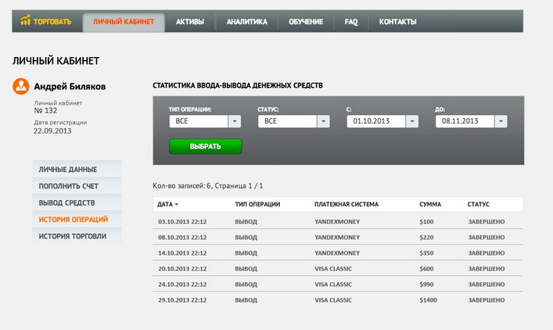Switch to the ЛИЧНЫЙ КАБИНЕТ tab
This screenshot has height=330, width=553.
(x=124, y=22)
